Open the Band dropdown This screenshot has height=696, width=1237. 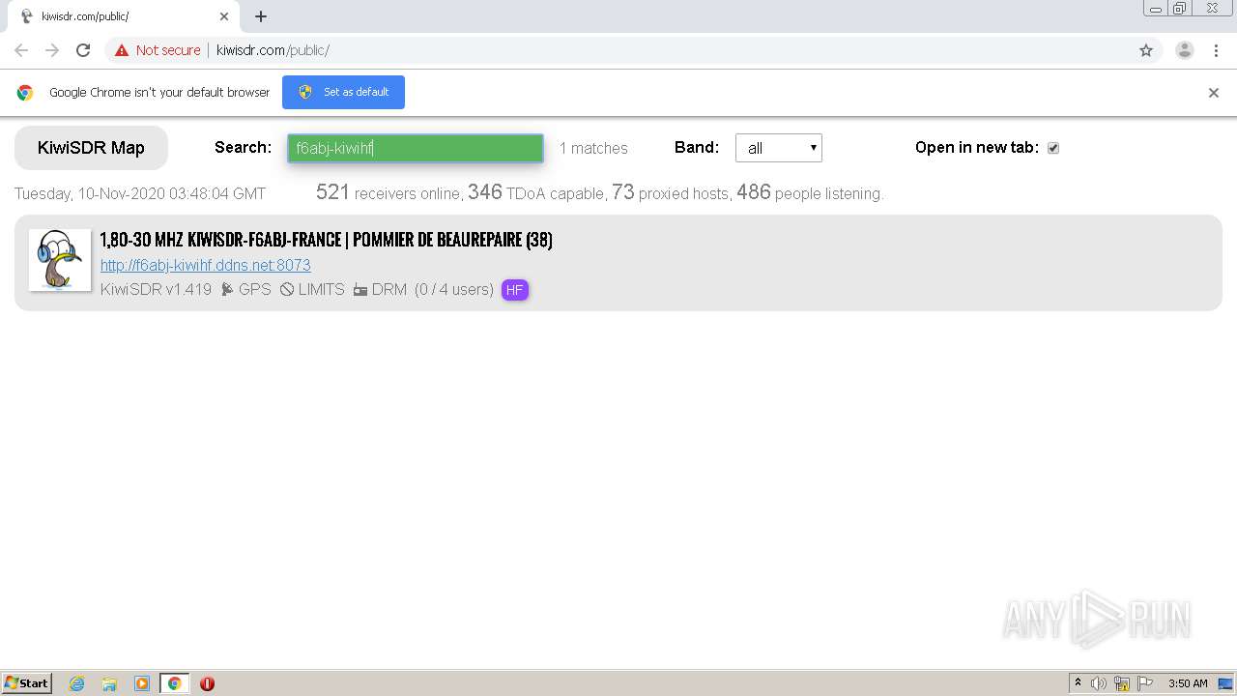click(x=779, y=148)
